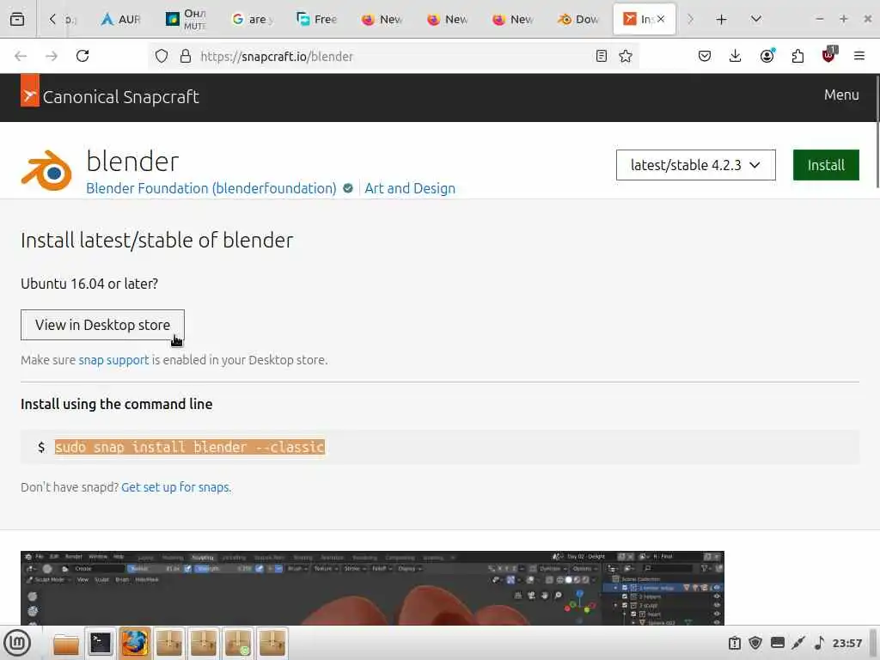This screenshot has height=660, width=880.
Task: Select the first 'New' Firefox tab
Action: click(x=382, y=19)
